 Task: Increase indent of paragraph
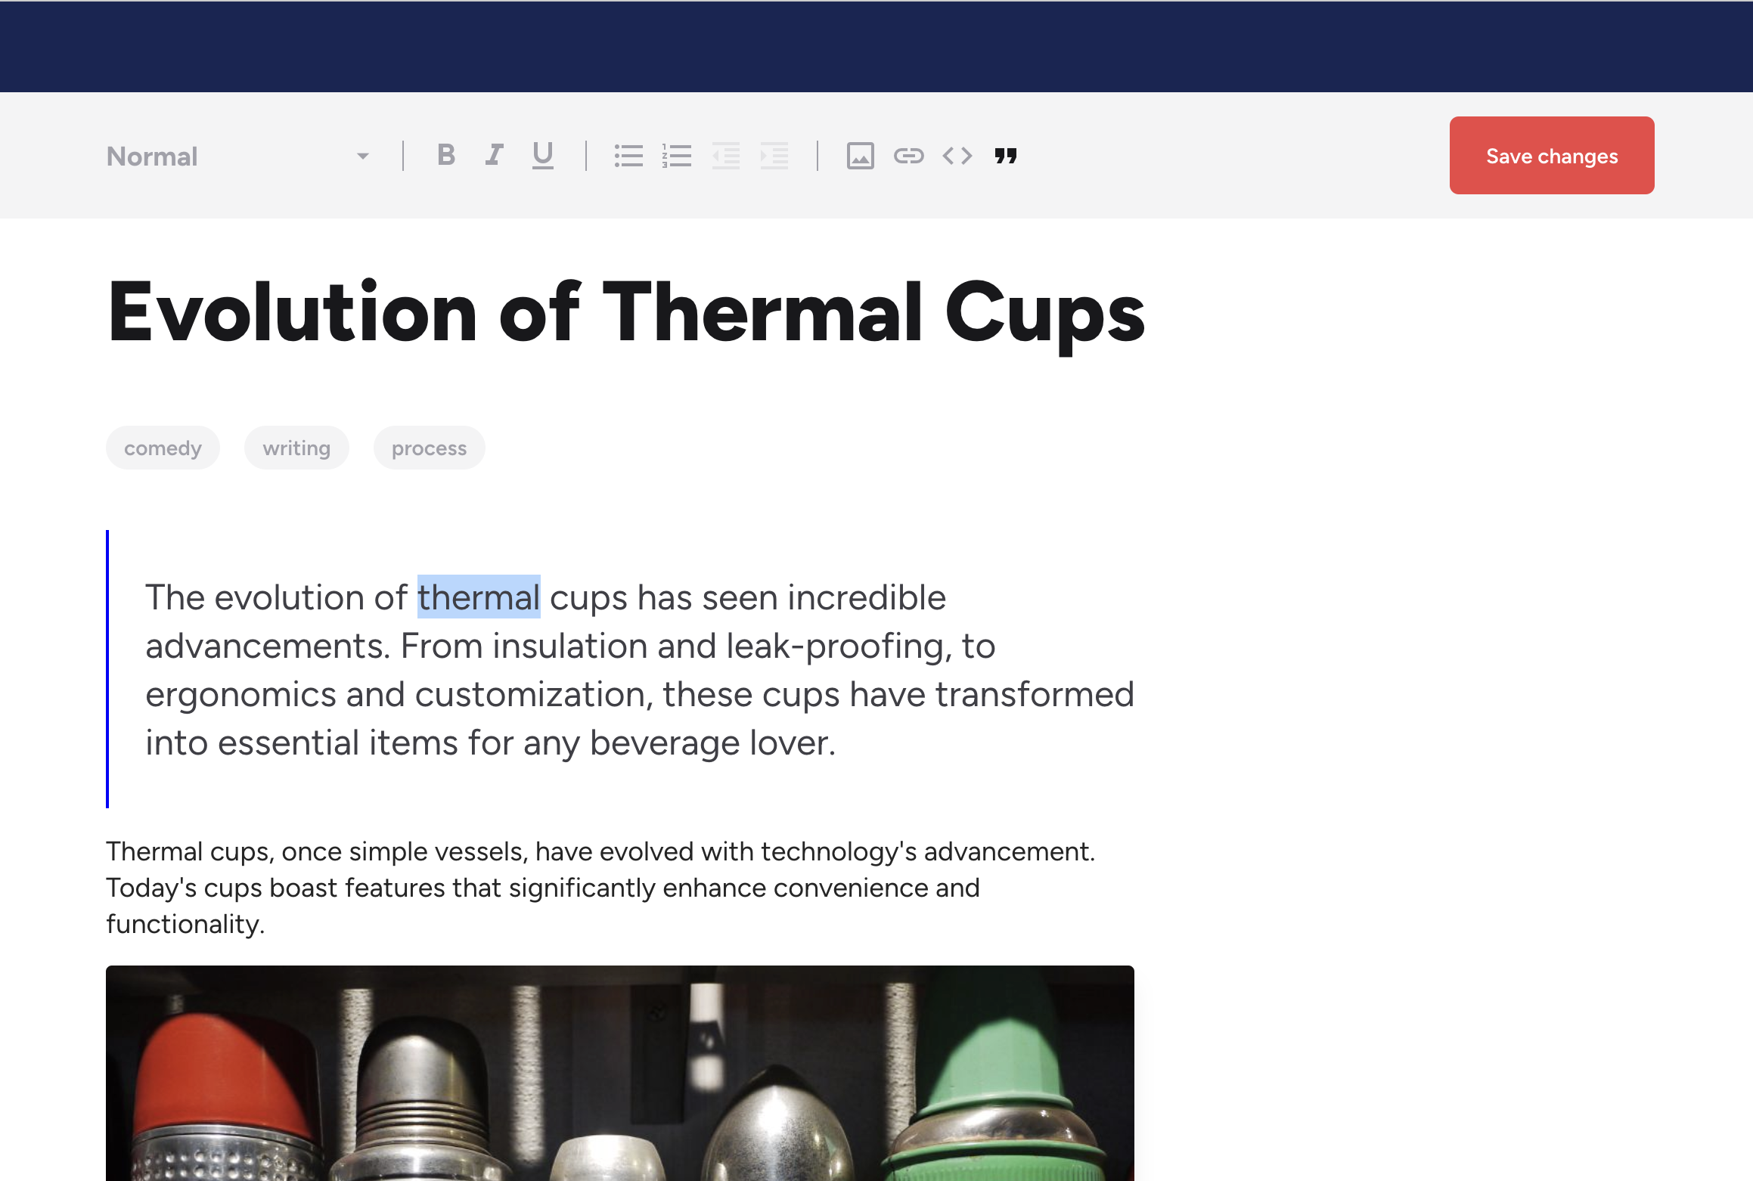(x=774, y=156)
